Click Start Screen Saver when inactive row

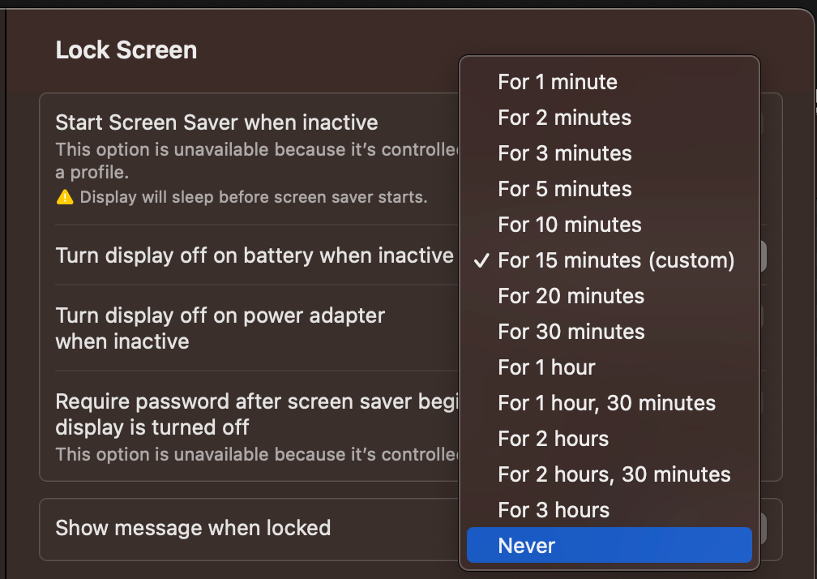point(411,159)
